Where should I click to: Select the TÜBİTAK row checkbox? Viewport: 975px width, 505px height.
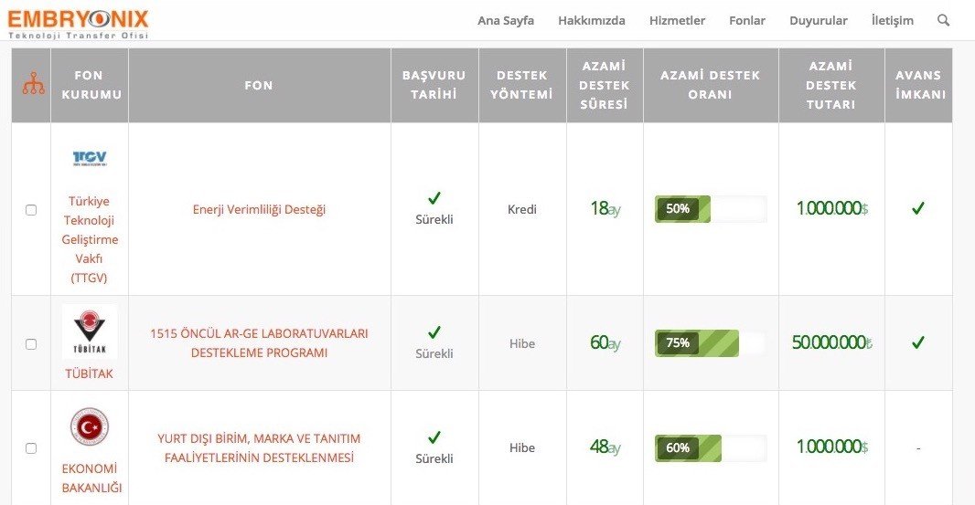click(x=31, y=344)
